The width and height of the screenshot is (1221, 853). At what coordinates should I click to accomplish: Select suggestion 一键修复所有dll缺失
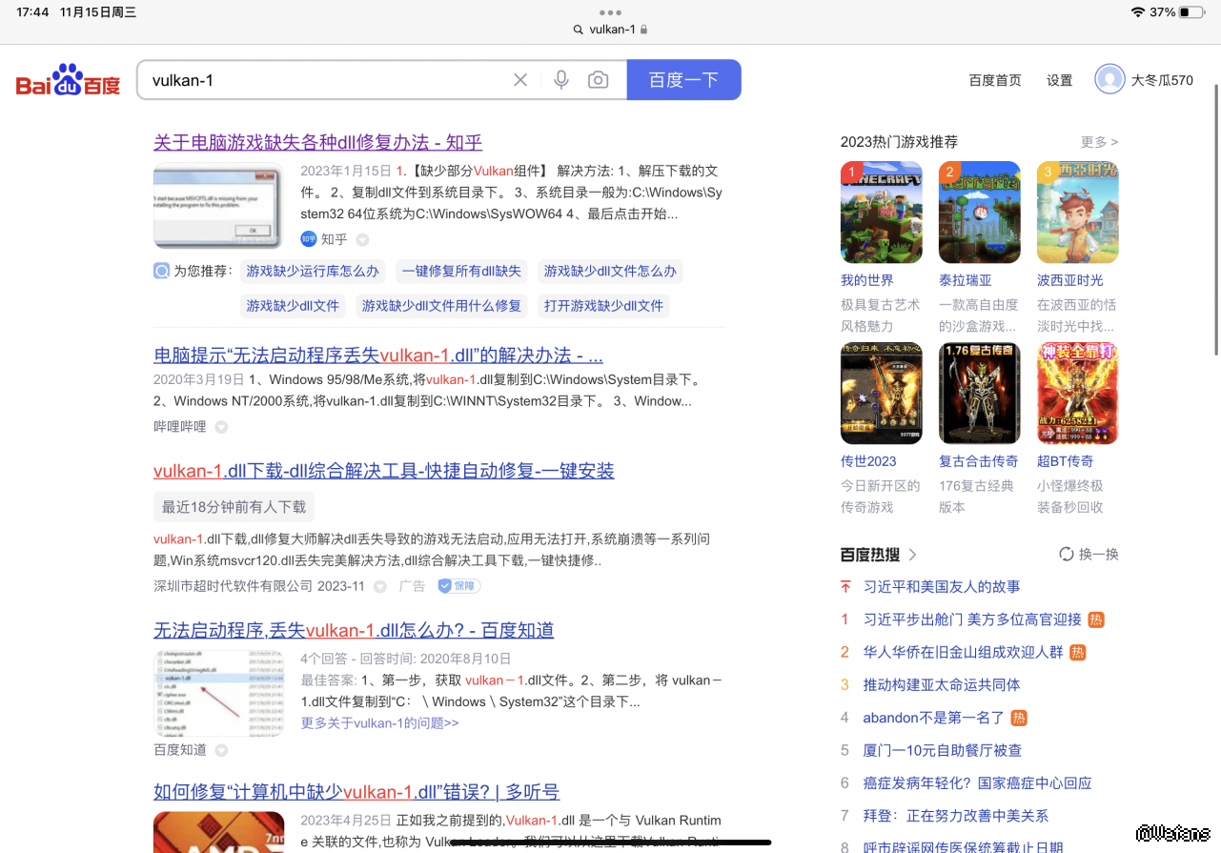pos(461,271)
